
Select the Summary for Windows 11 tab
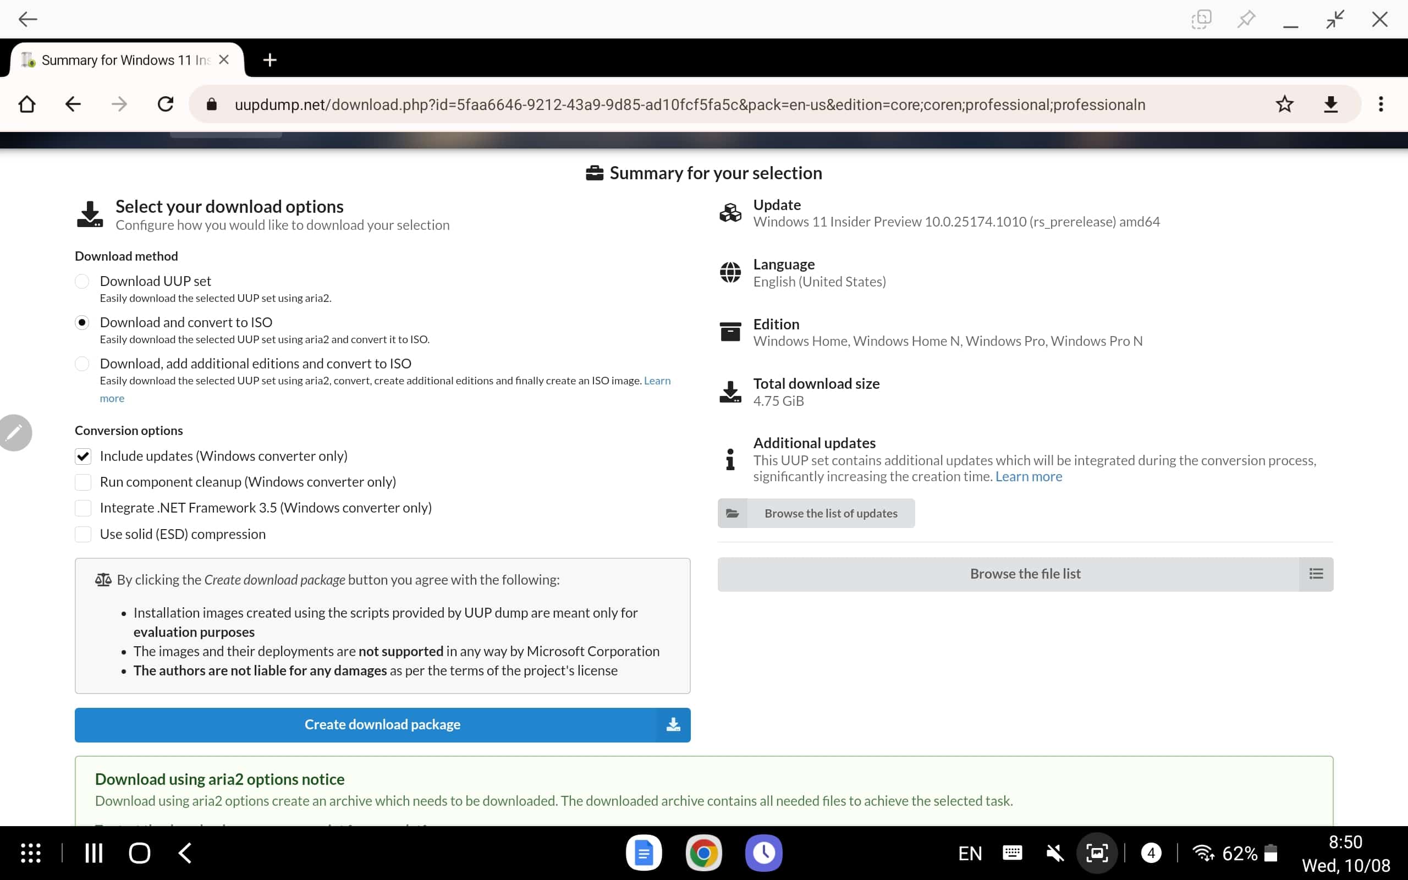click(x=125, y=60)
